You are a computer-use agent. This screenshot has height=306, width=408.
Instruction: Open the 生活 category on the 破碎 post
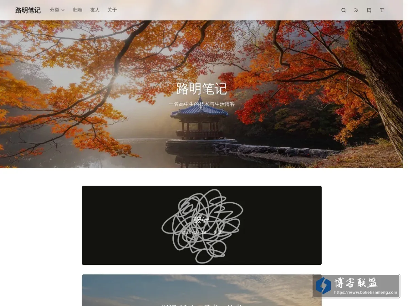[x=218, y=232]
